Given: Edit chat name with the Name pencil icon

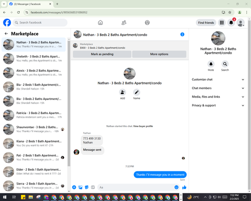Looking at the screenshot, I should (137, 92).
